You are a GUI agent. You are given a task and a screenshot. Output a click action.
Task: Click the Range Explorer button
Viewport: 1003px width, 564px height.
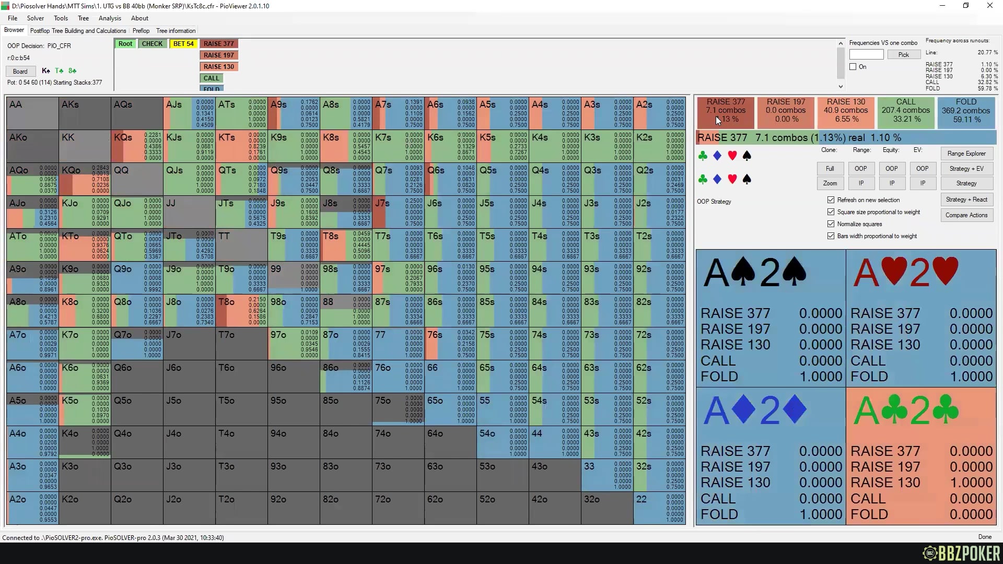(966, 154)
